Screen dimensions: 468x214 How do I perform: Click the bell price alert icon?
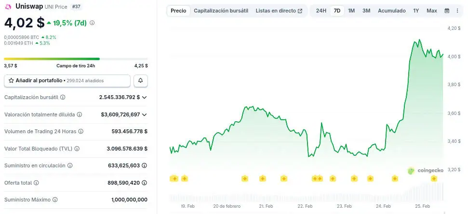tap(140, 81)
